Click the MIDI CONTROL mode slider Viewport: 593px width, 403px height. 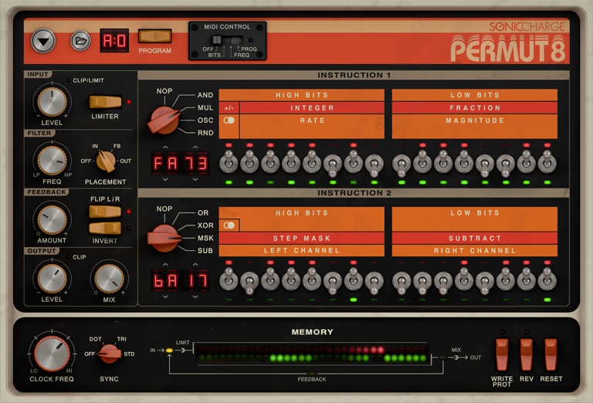(228, 40)
